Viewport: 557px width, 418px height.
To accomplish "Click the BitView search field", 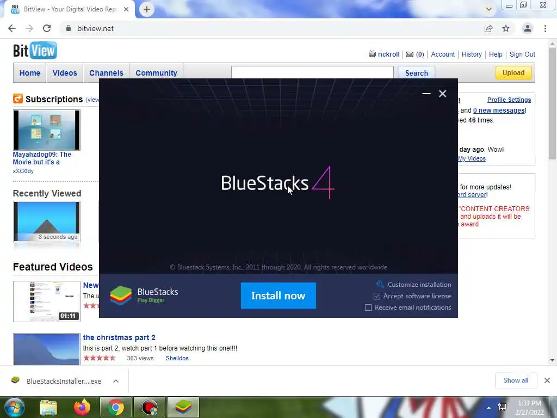I will [x=312, y=72].
